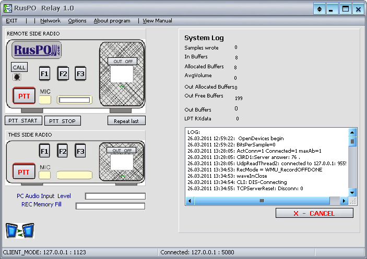
Task: Toggle OUT OFF on remote side speaker
Action: [x=123, y=61]
